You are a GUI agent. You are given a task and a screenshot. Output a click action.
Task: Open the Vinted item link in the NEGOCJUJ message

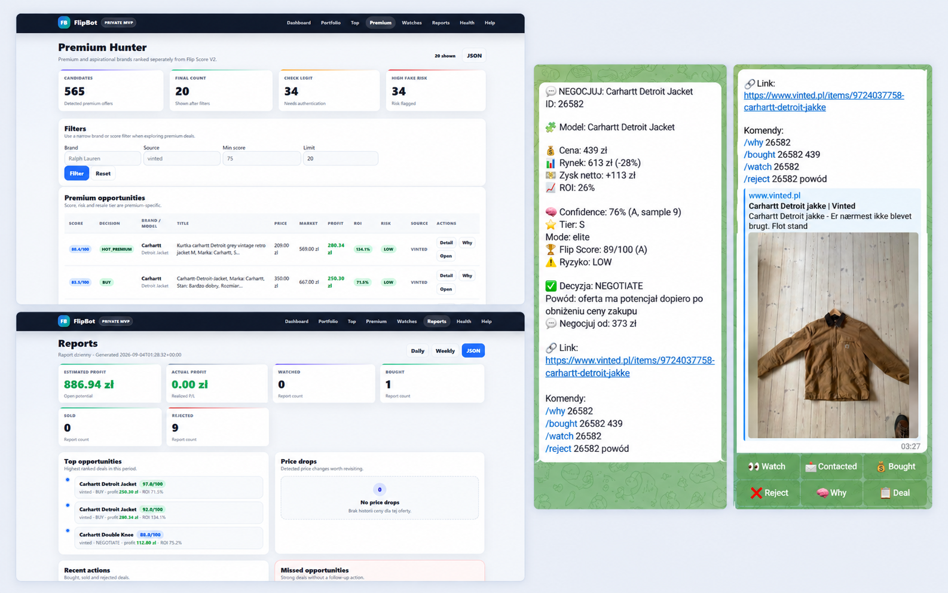(630, 366)
